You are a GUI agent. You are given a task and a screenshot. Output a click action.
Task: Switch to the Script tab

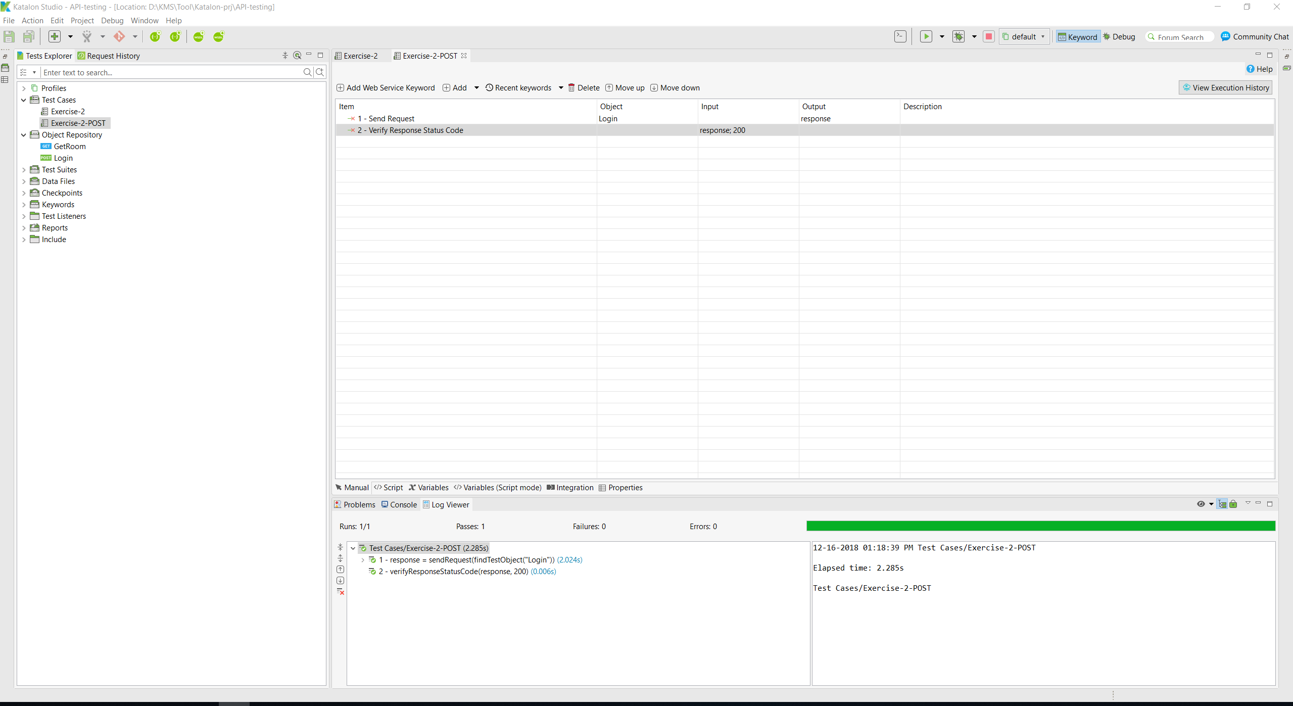click(x=388, y=487)
